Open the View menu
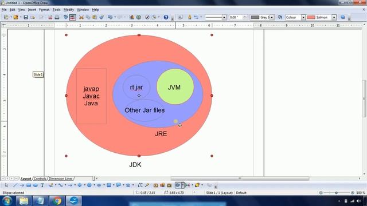Screen dimensions: 367x206 coord(21,10)
